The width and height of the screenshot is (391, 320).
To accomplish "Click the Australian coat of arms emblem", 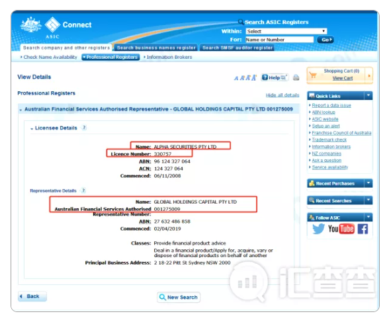I will (31, 24).
